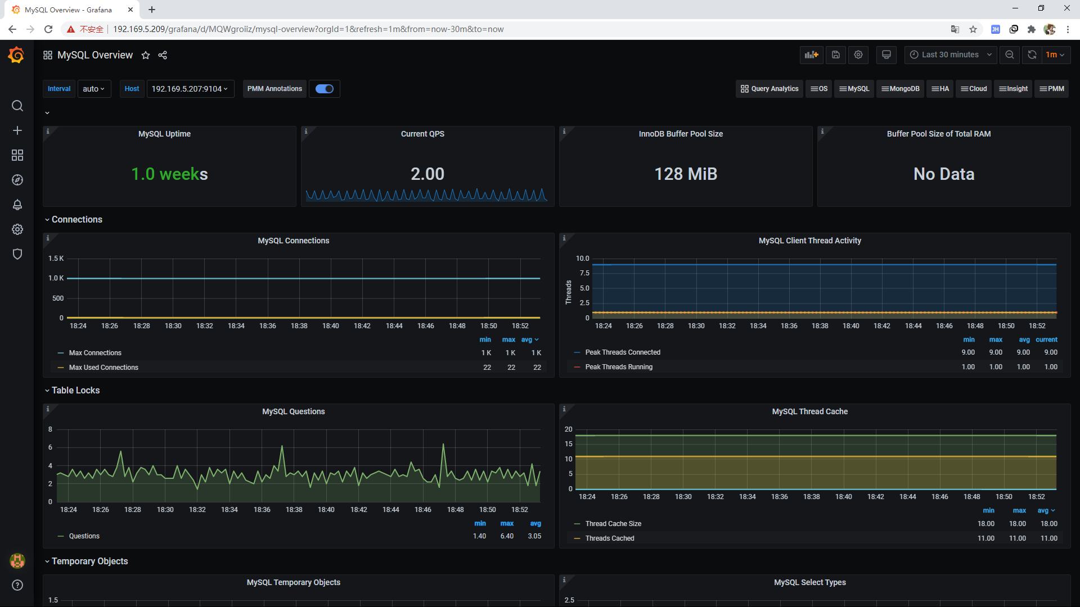Toggle Max Connections series in legend
This screenshot has width=1080, height=607.
point(95,353)
